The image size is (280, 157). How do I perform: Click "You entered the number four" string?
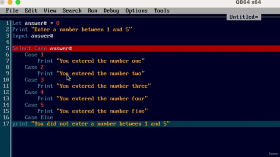[x=102, y=99]
